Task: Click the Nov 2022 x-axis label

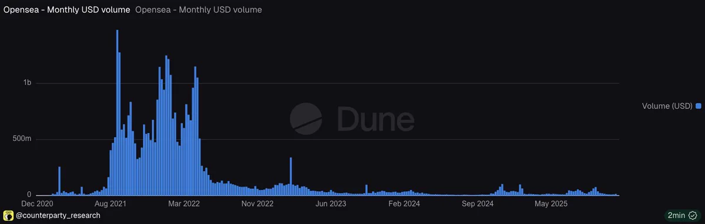Action: 258,204
